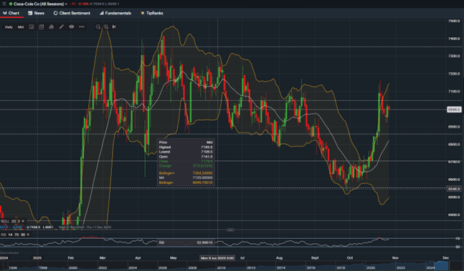The image size is (464, 271).
Task: Click the 2000 mark on the overview timeline
Action: (73, 267)
